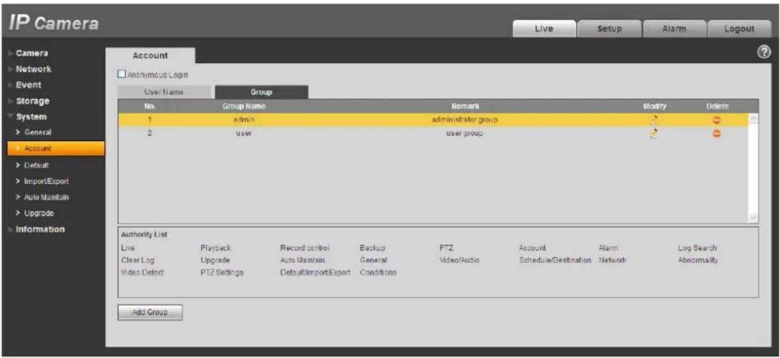Switch to the Live tab

click(544, 29)
